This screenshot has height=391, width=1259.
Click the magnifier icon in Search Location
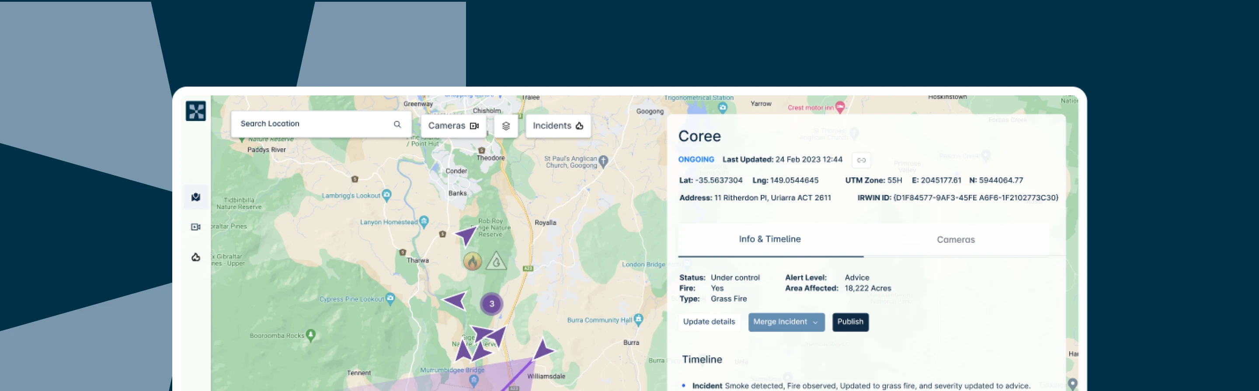coord(397,124)
